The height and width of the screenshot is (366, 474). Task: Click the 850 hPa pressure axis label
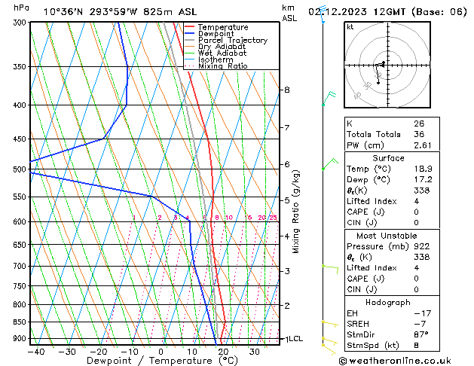pyautogui.click(x=21, y=322)
